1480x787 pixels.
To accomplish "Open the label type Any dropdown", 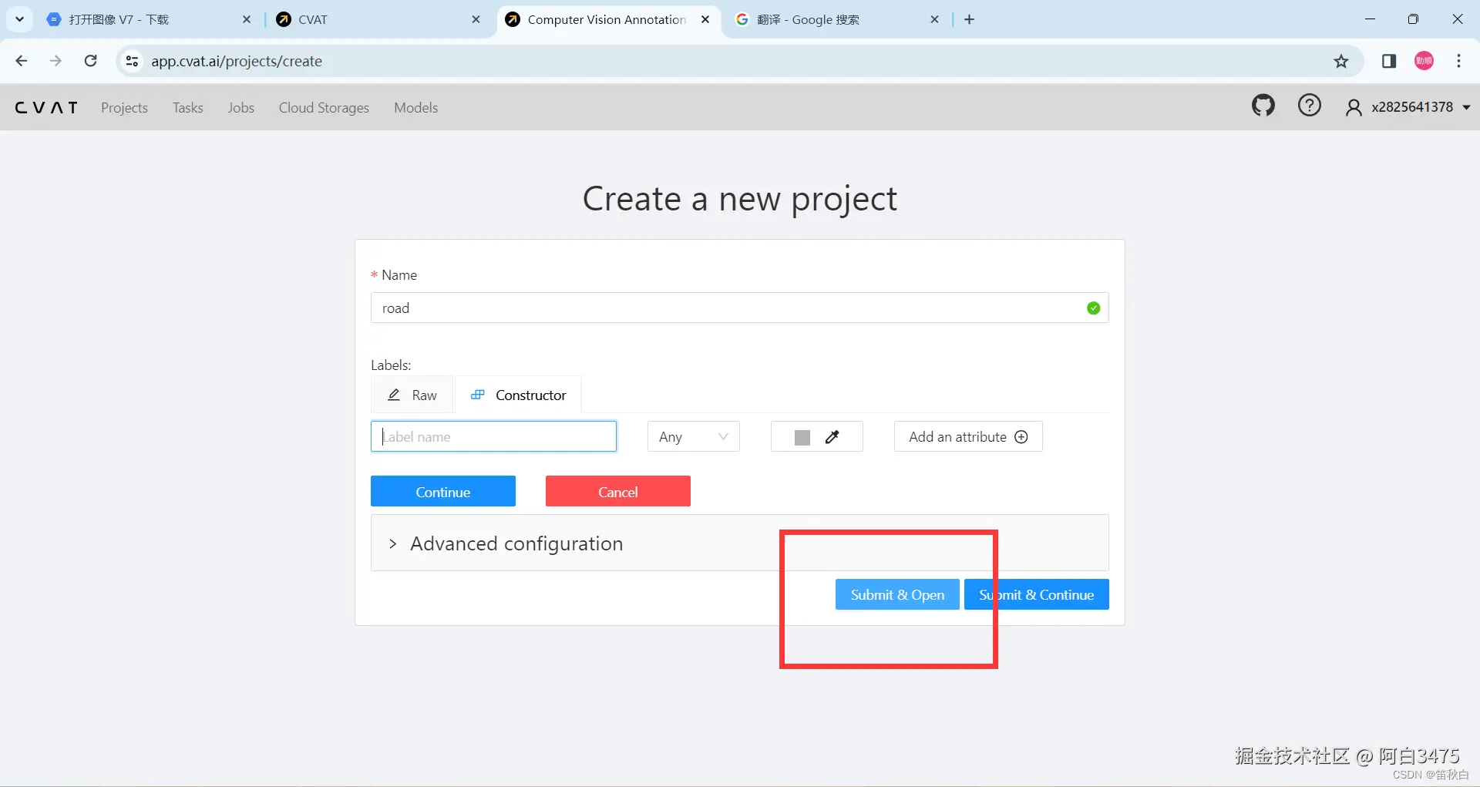I will click(693, 437).
